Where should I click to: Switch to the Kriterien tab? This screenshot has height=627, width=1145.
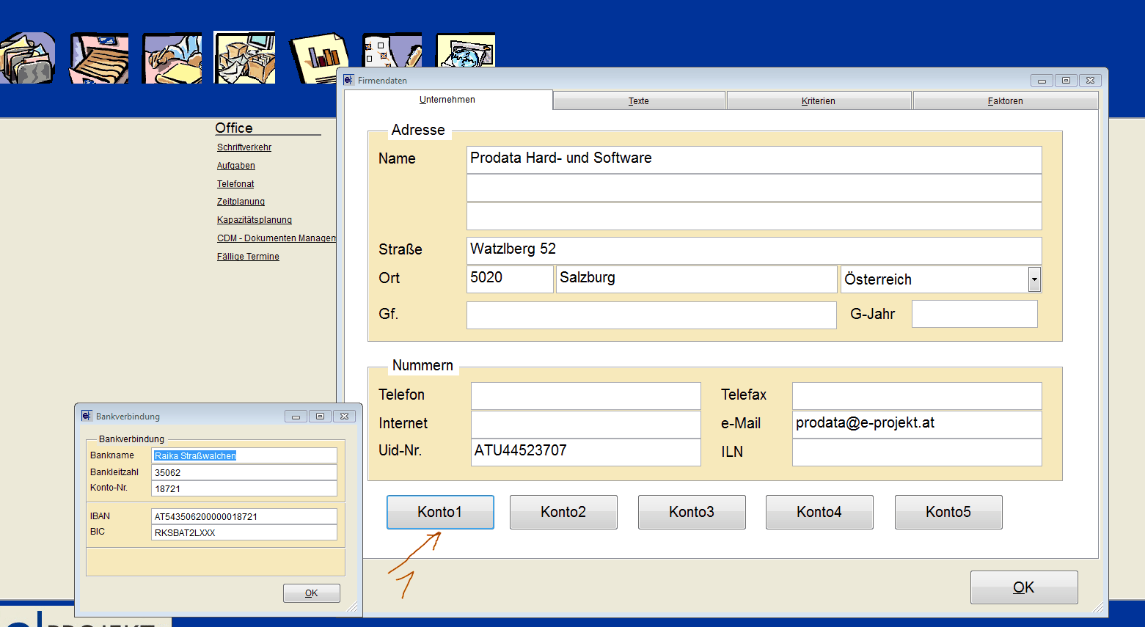819,101
